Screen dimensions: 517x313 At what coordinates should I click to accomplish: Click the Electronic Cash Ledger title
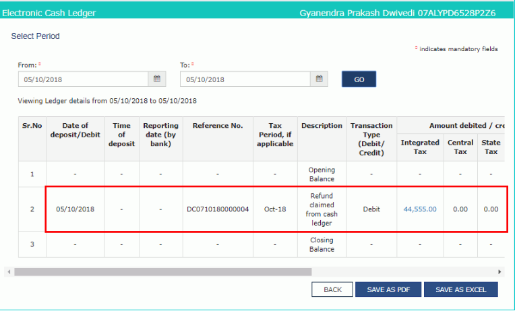point(49,13)
